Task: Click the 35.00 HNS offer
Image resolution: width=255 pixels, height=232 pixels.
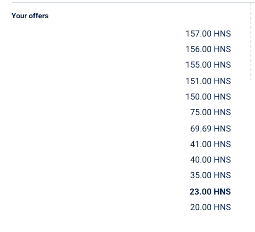Action: [x=211, y=175]
